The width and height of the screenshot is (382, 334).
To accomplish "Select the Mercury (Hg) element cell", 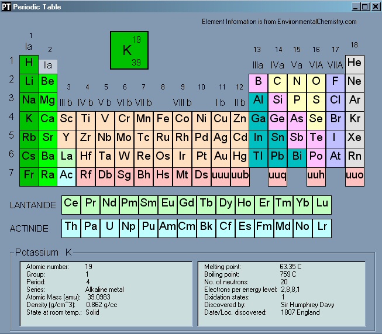I will coord(239,157).
